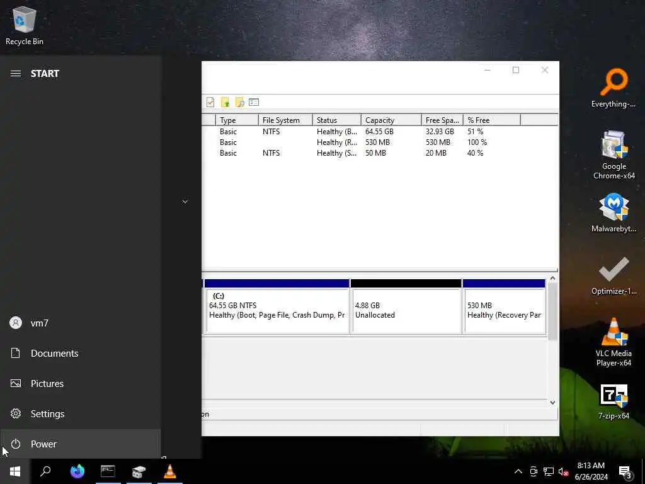The width and height of the screenshot is (645, 484).
Task: Click the network tray icon
Action: (x=549, y=471)
